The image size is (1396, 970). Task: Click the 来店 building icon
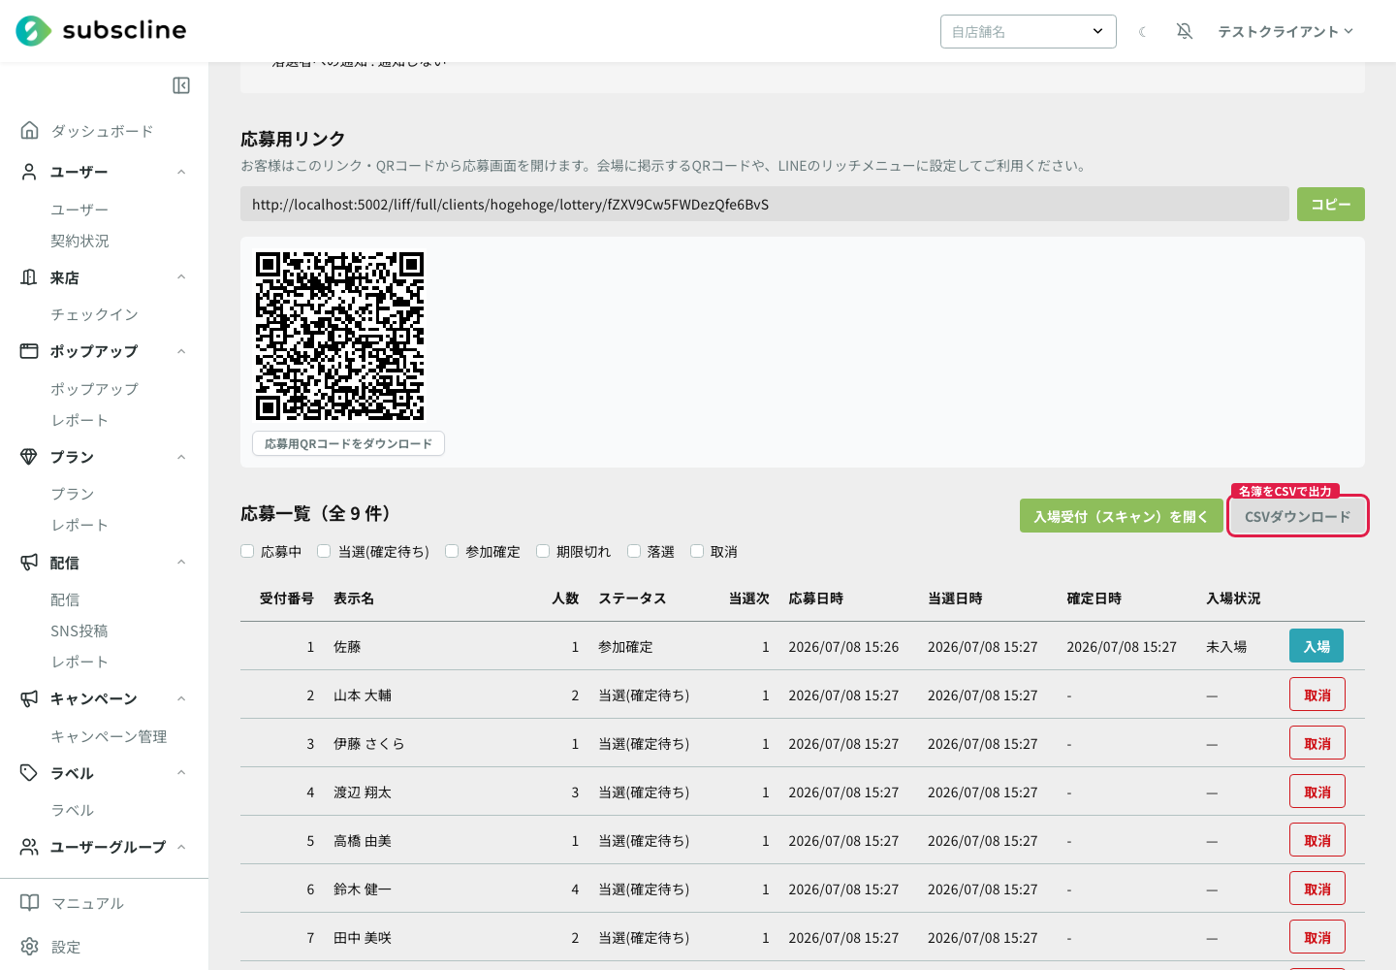coord(30,277)
